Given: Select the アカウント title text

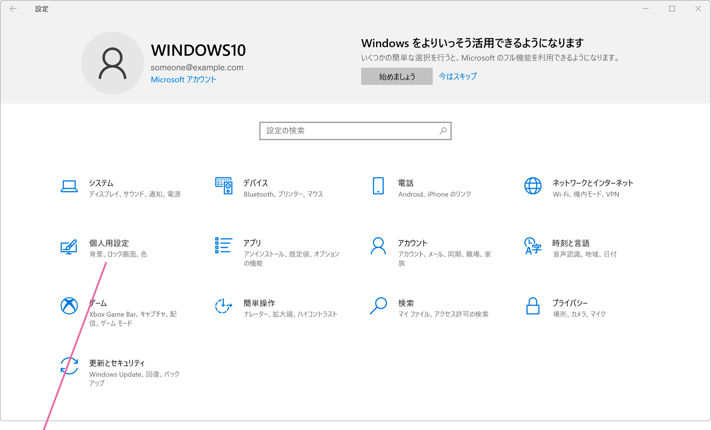Looking at the screenshot, I should point(412,243).
